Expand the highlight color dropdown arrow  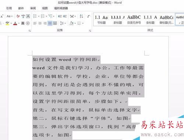11,23
